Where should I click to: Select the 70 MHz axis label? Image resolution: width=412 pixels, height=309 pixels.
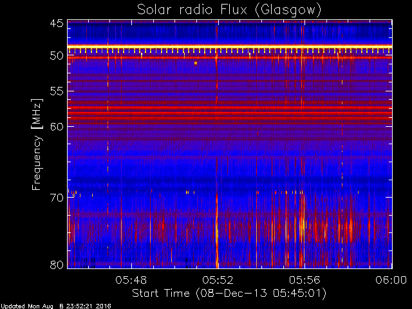(x=57, y=198)
